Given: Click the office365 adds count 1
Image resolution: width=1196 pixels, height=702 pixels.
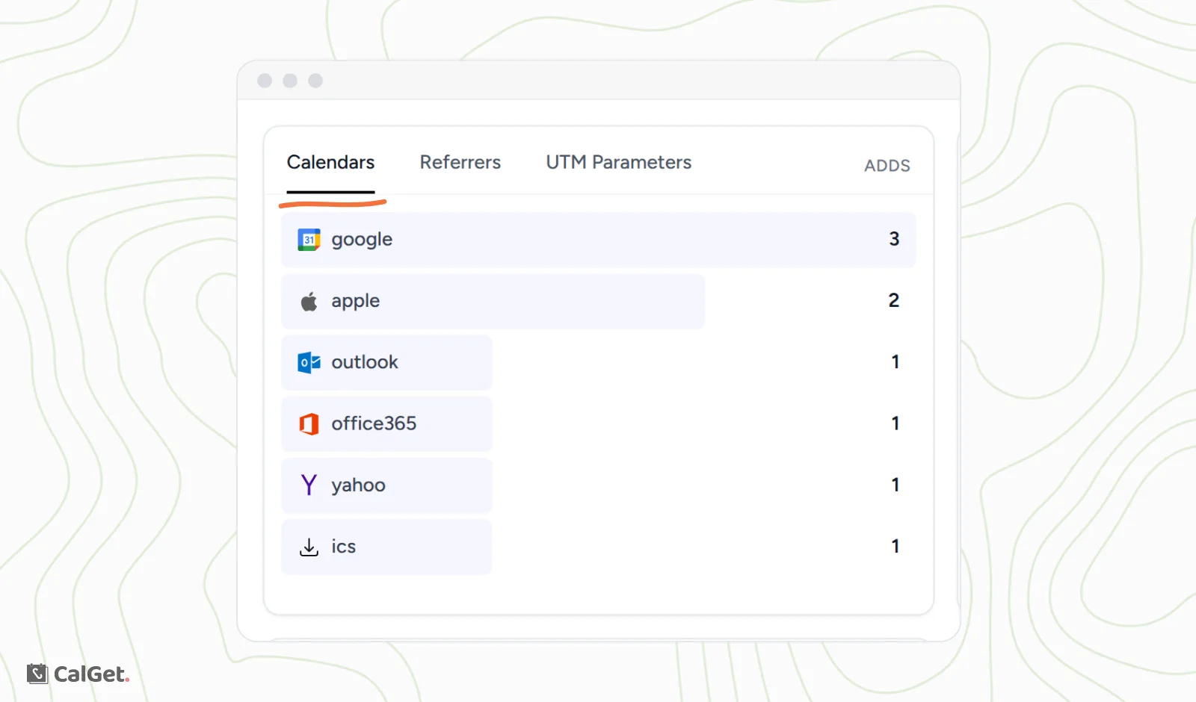Looking at the screenshot, I should pyautogui.click(x=896, y=423).
